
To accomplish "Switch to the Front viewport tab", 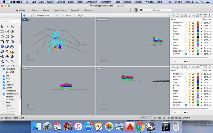I will pyautogui.click(x=69, y=16).
